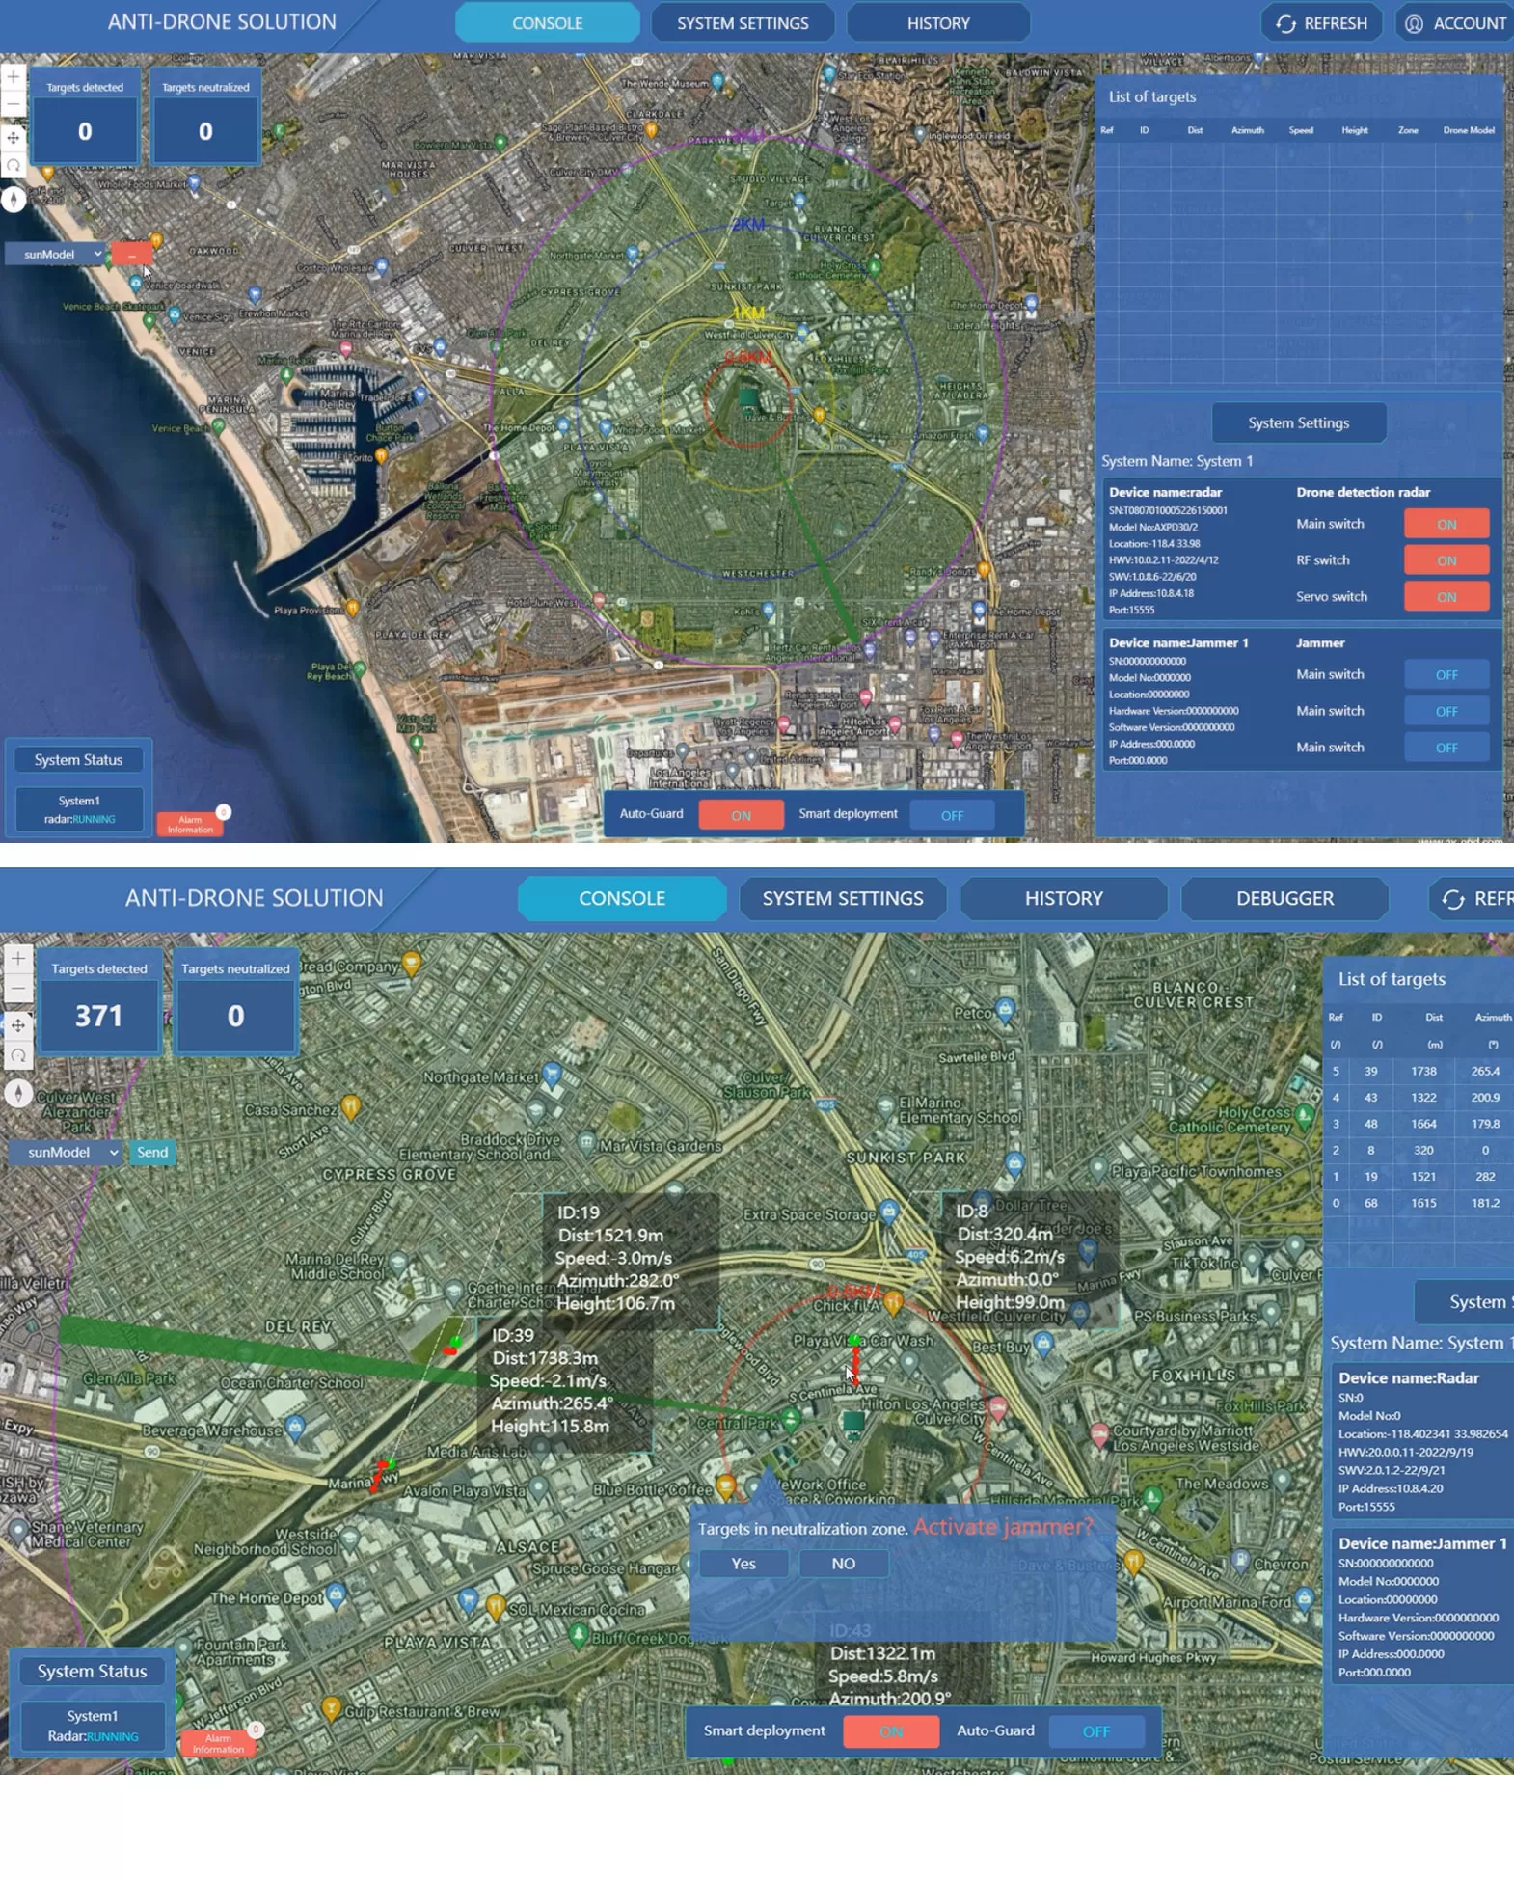Screen dimensions: 1514x1880
Task: Open SYSTEM SETTINGS tab in lower console
Action: [x=843, y=898]
